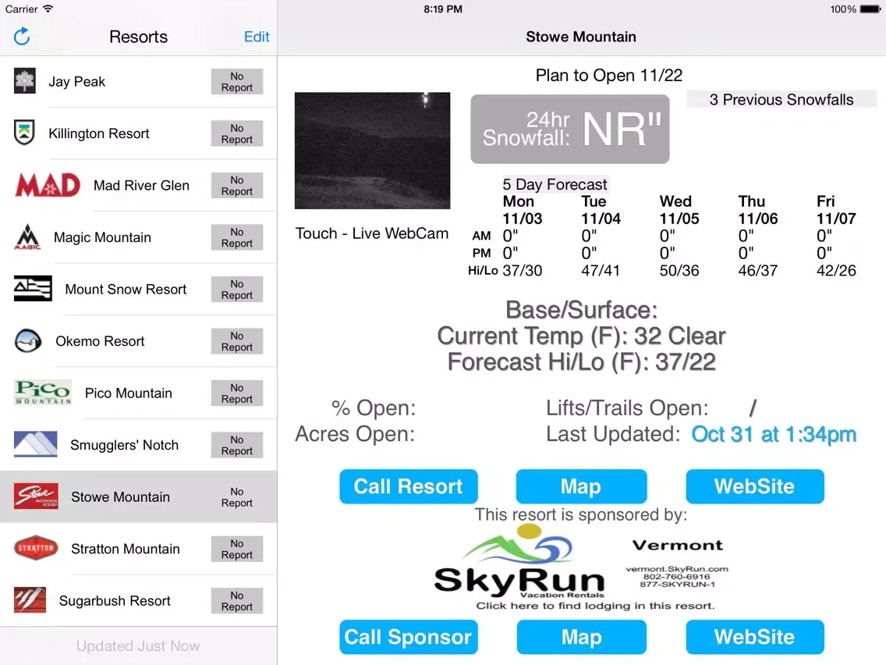This screenshot has width=886, height=665.
Task: Select Stowe Mountain in list
Action: click(x=139, y=496)
